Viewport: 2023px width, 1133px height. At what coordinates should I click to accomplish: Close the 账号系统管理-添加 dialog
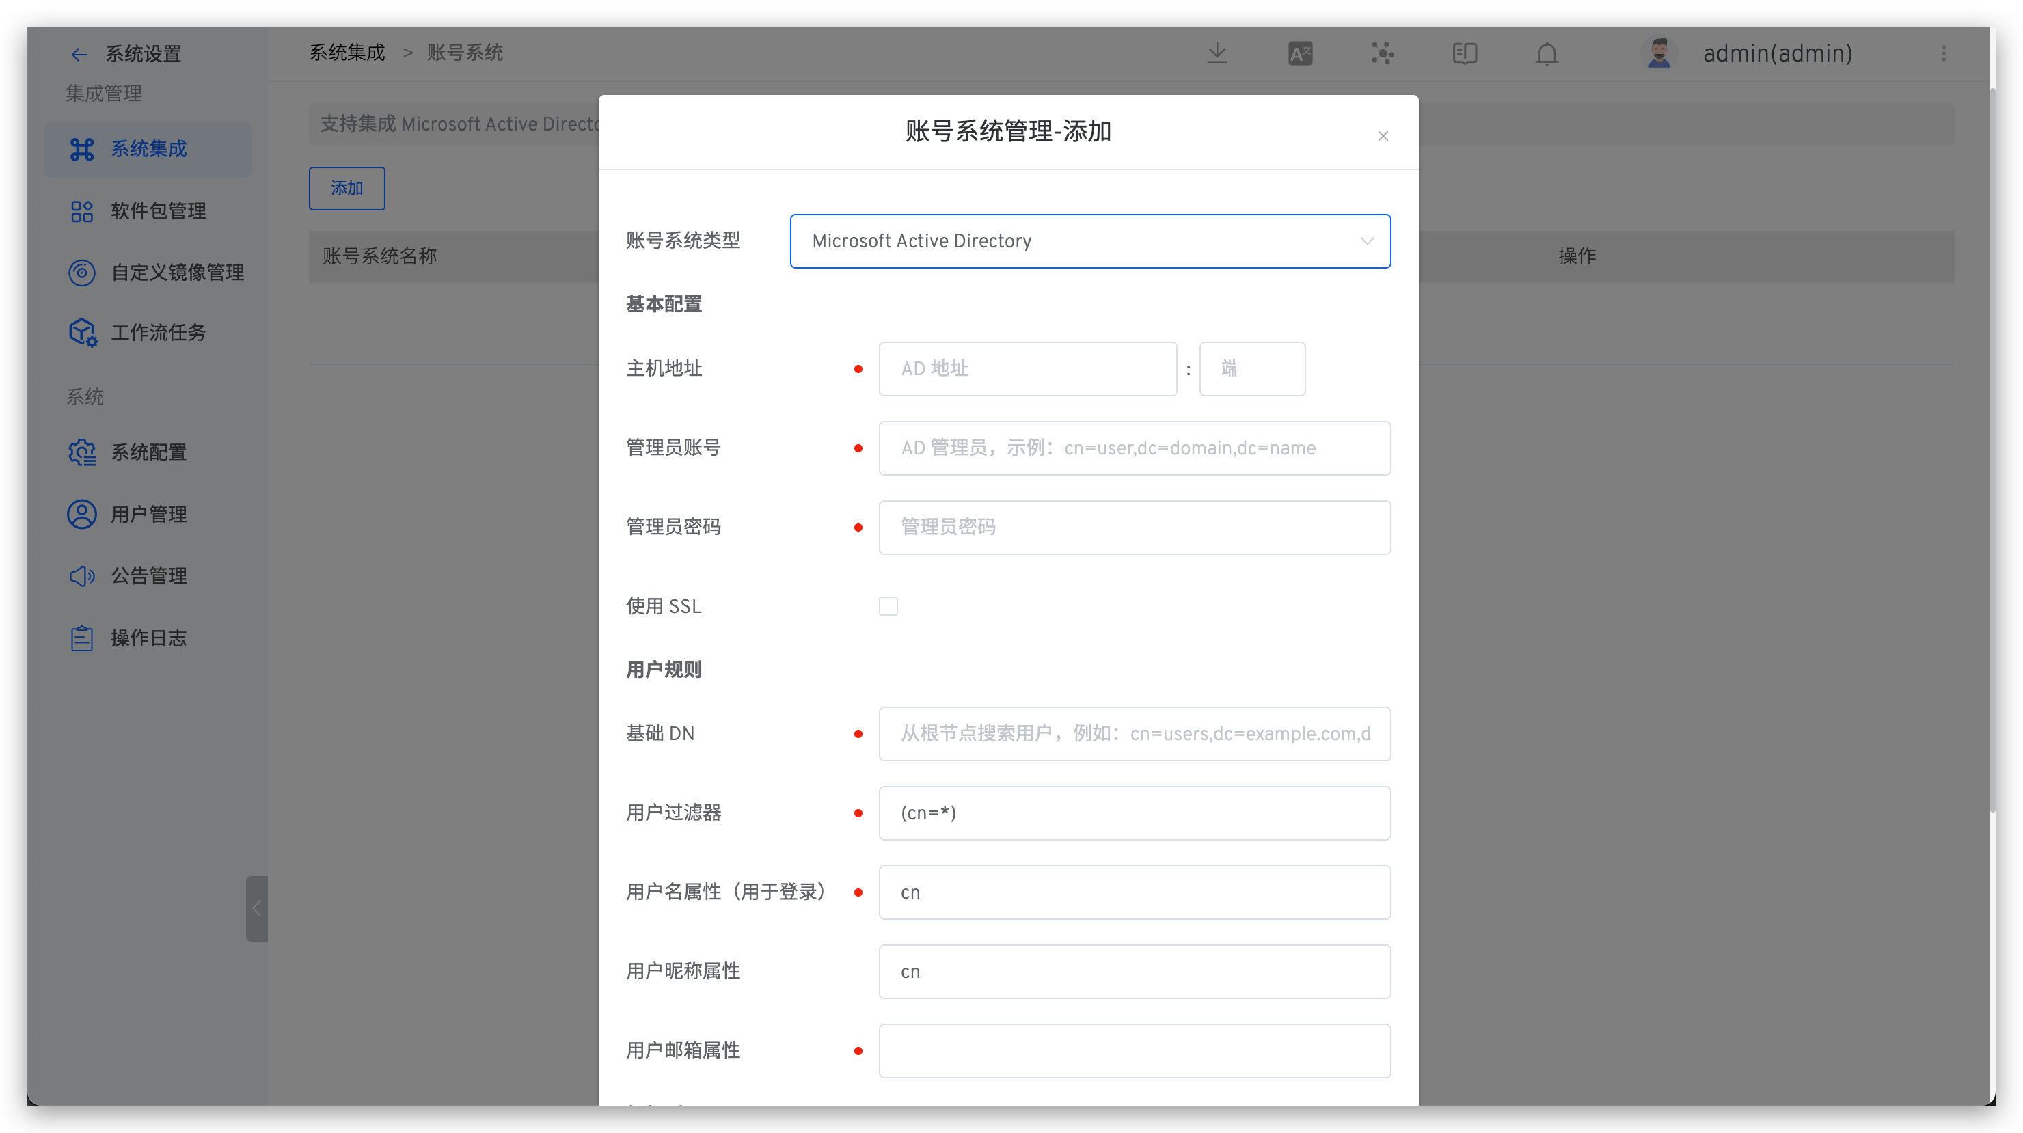[x=1383, y=136]
